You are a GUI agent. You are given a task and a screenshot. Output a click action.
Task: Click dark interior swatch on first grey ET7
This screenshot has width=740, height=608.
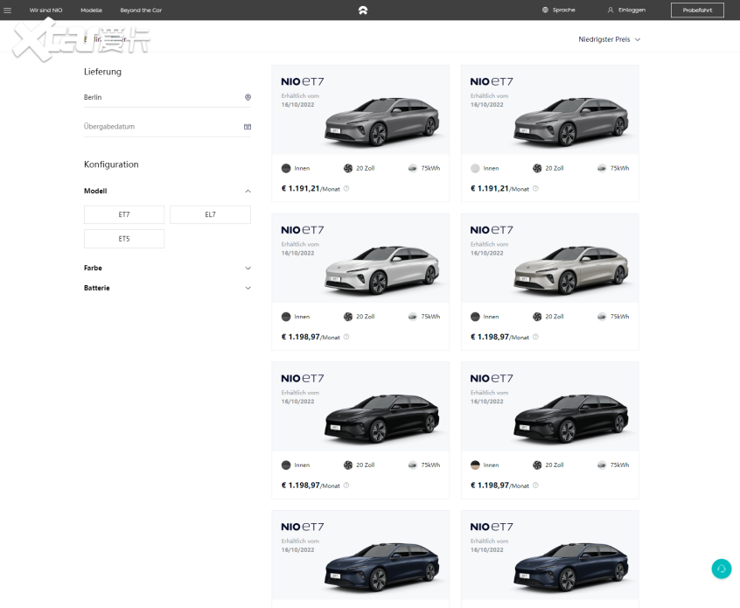(286, 169)
